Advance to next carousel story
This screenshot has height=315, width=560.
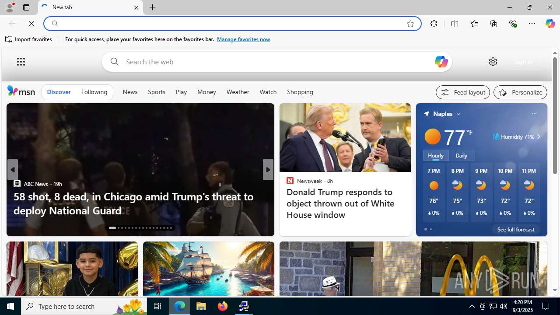(x=268, y=170)
